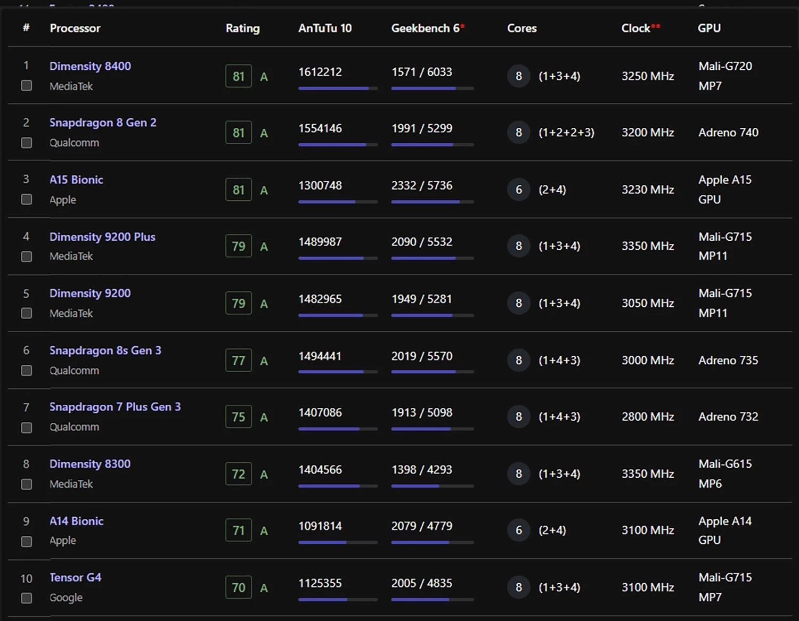
Task: Open the Dimensity 9200 processor link
Action: point(90,293)
